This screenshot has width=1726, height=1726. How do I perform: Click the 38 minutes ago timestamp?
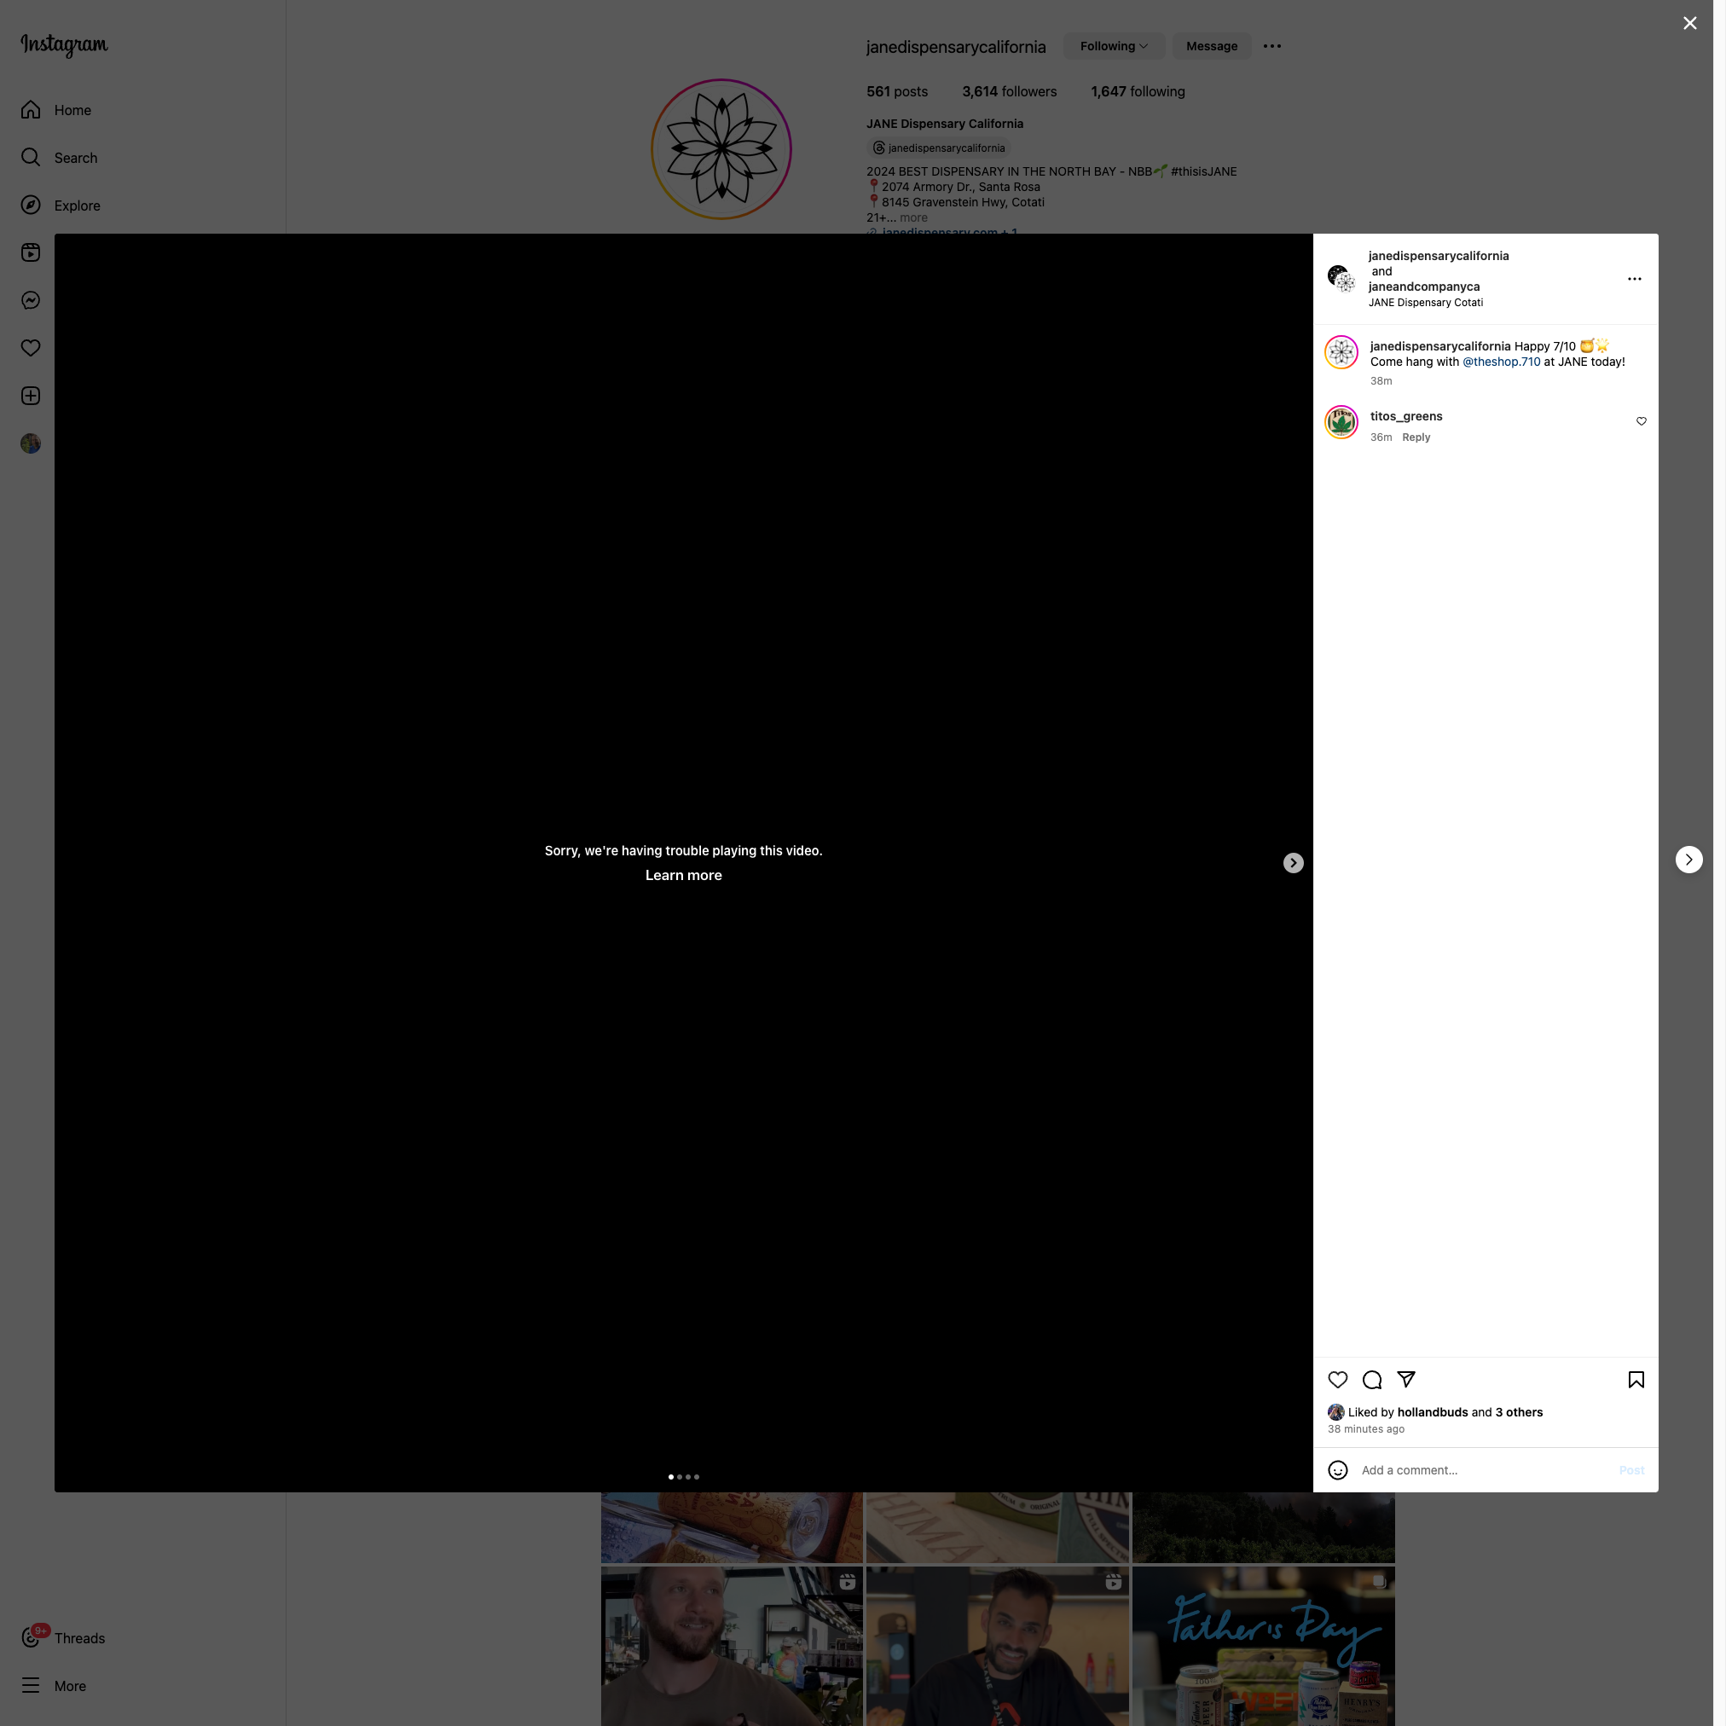point(1365,1429)
